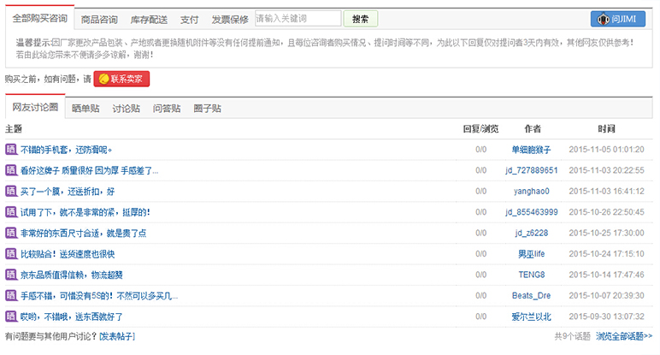Screen dimensions: 660x355
Task: Click timestamp 2015-10-26 22:50:45
Action: point(606,212)
